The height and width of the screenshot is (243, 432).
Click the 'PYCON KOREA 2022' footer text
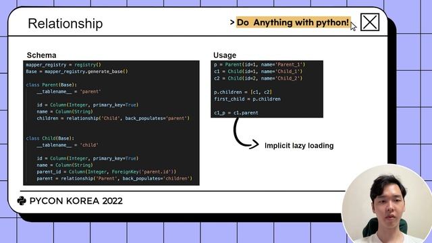pos(76,201)
